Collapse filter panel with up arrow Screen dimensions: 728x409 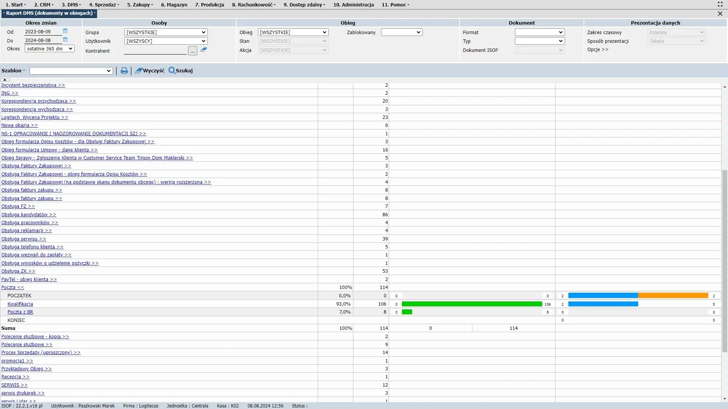[5, 80]
